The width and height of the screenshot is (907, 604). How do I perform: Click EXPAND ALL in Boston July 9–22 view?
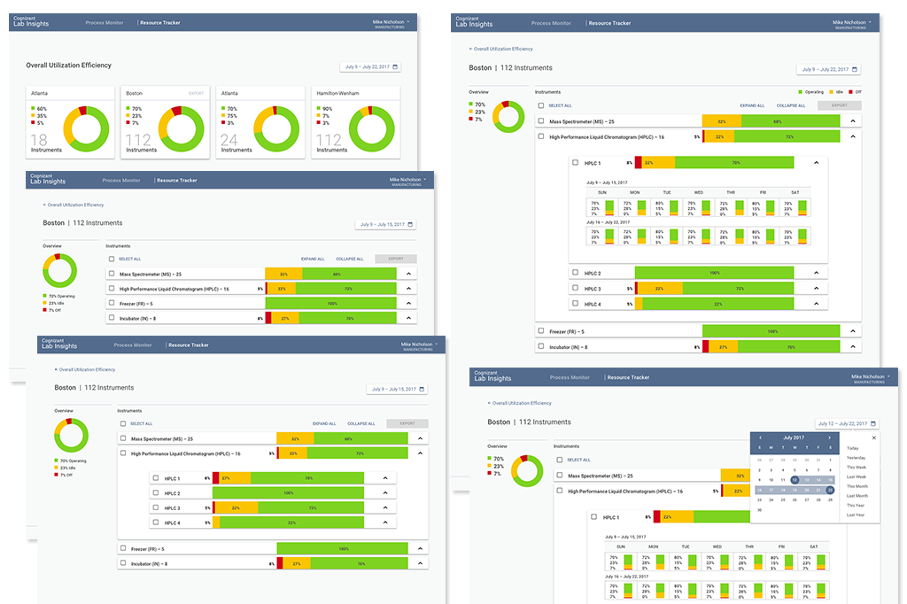click(x=752, y=106)
